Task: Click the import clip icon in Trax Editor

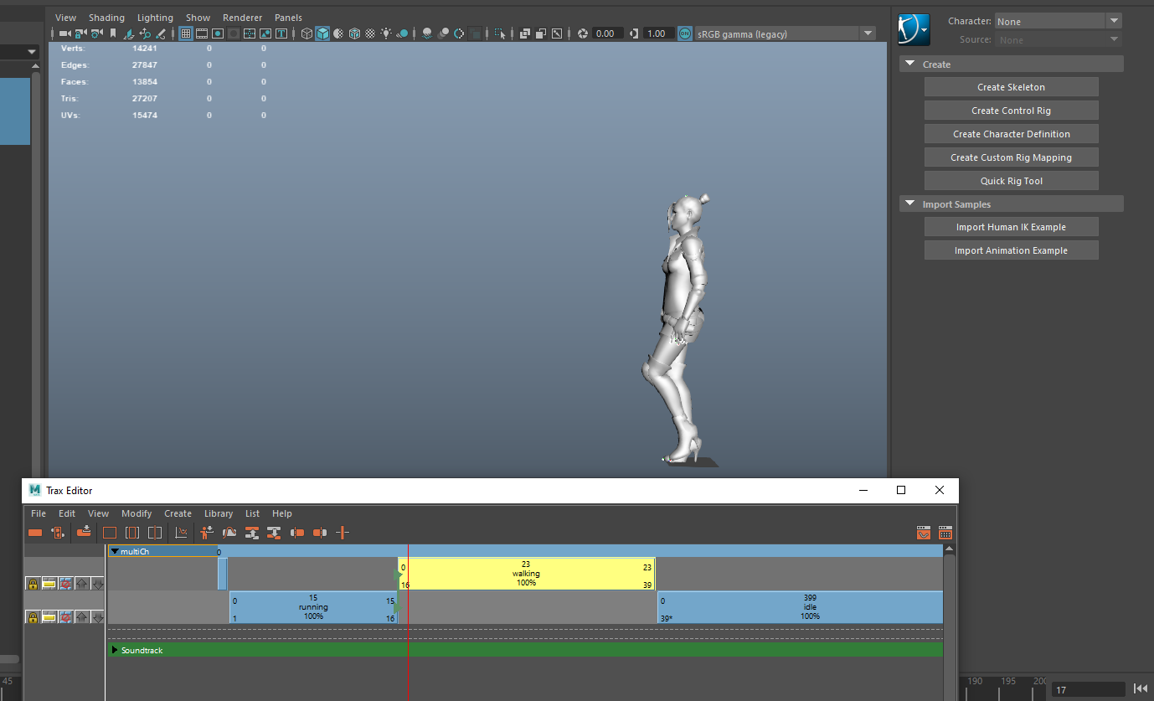Action: (84, 533)
